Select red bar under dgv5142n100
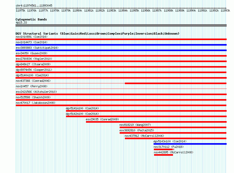This screenshot has width=234, height=173. pyautogui.click(x=146, y=116)
